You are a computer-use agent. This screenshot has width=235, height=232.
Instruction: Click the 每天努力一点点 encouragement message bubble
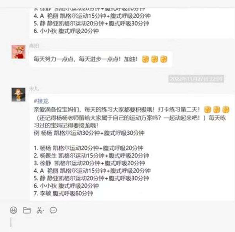point(101,59)
